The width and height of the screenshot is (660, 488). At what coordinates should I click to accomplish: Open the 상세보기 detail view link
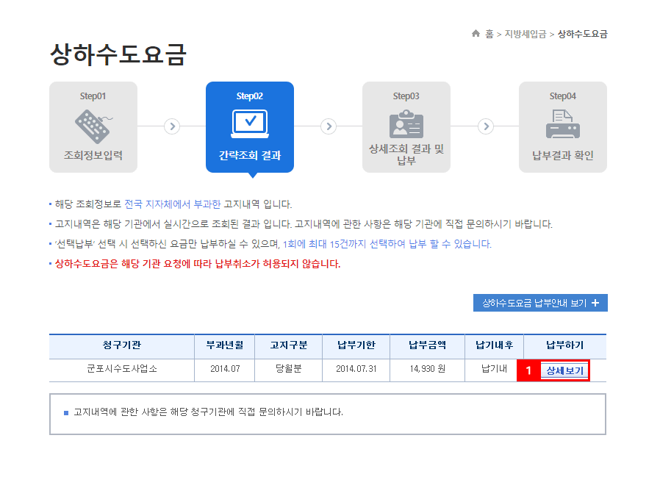pos(564,371)
